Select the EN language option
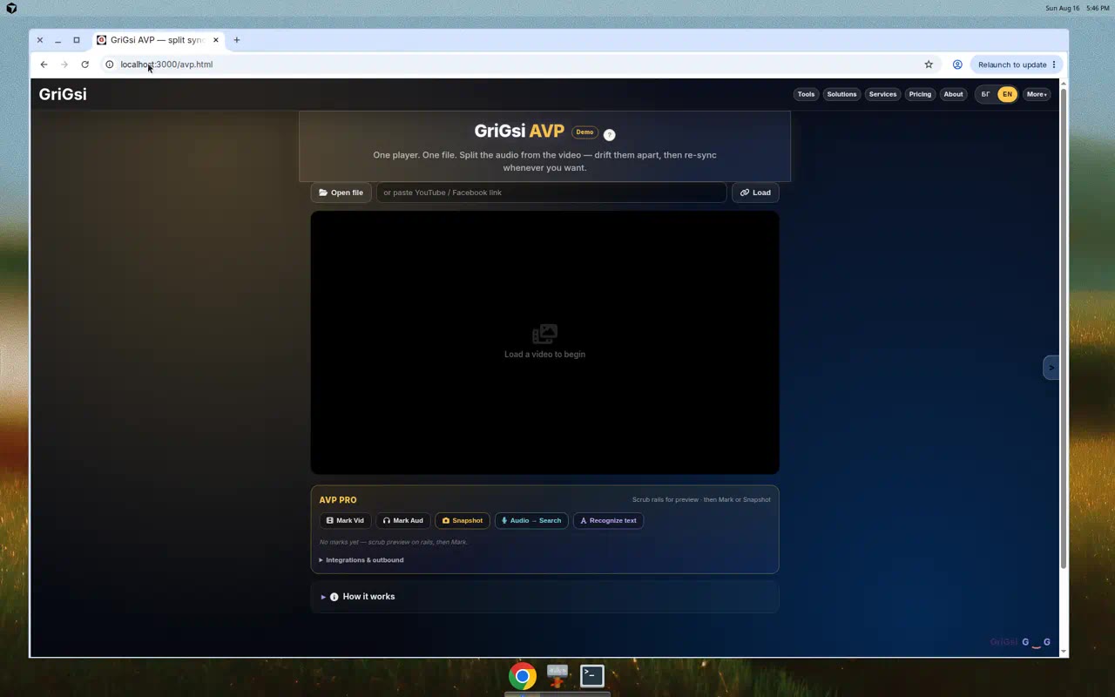This screenshot has width=1115, height=697. click(1007, 94)
